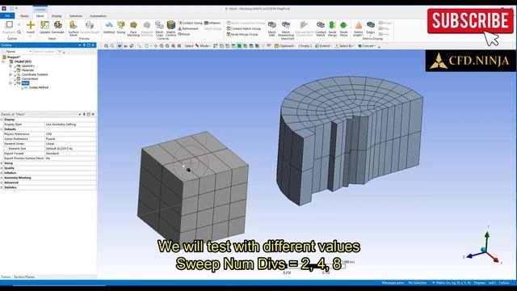Click the Display Style value field
This screenshot has width=517, height=291.
pos(70,124)
